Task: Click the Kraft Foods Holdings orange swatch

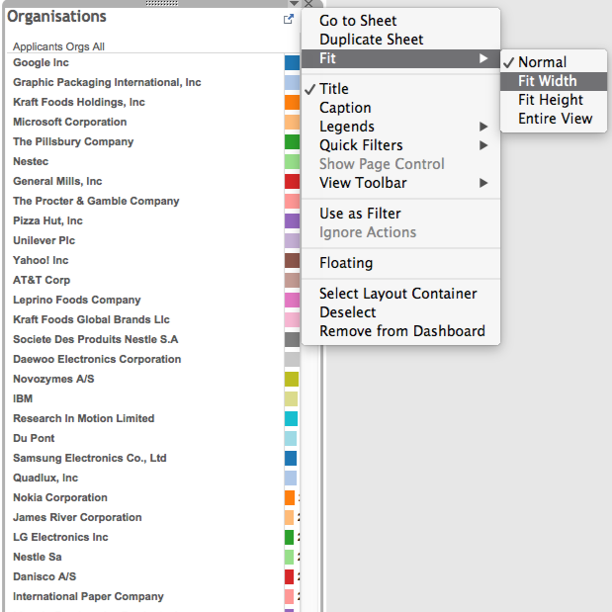Action: [292, 102]
